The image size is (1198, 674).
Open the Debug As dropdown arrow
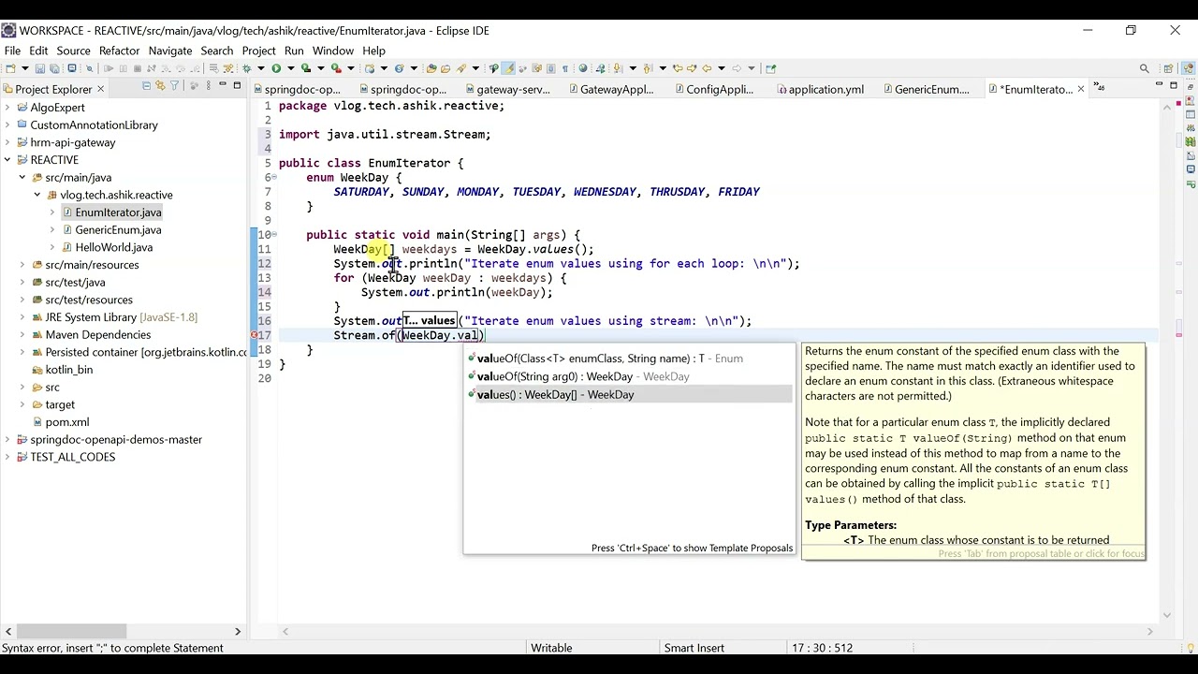pos(261,68)
